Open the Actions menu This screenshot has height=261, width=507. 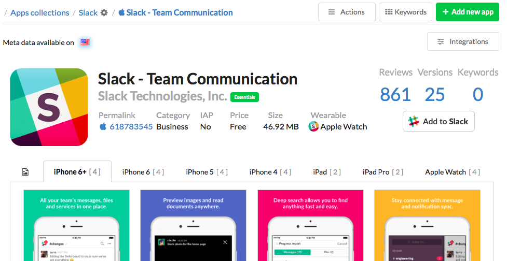[346, 12]
